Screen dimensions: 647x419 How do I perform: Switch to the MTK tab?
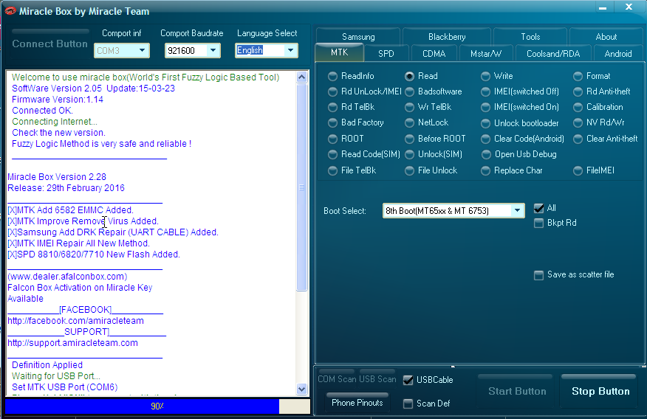pos(339,52)
